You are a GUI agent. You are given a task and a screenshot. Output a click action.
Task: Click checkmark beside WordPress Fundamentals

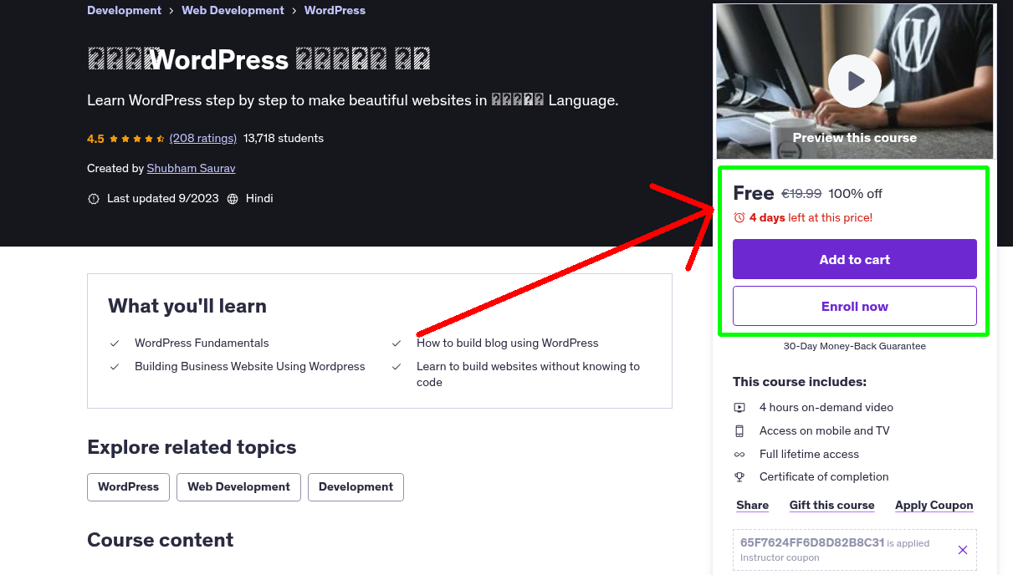coord(115,343)
